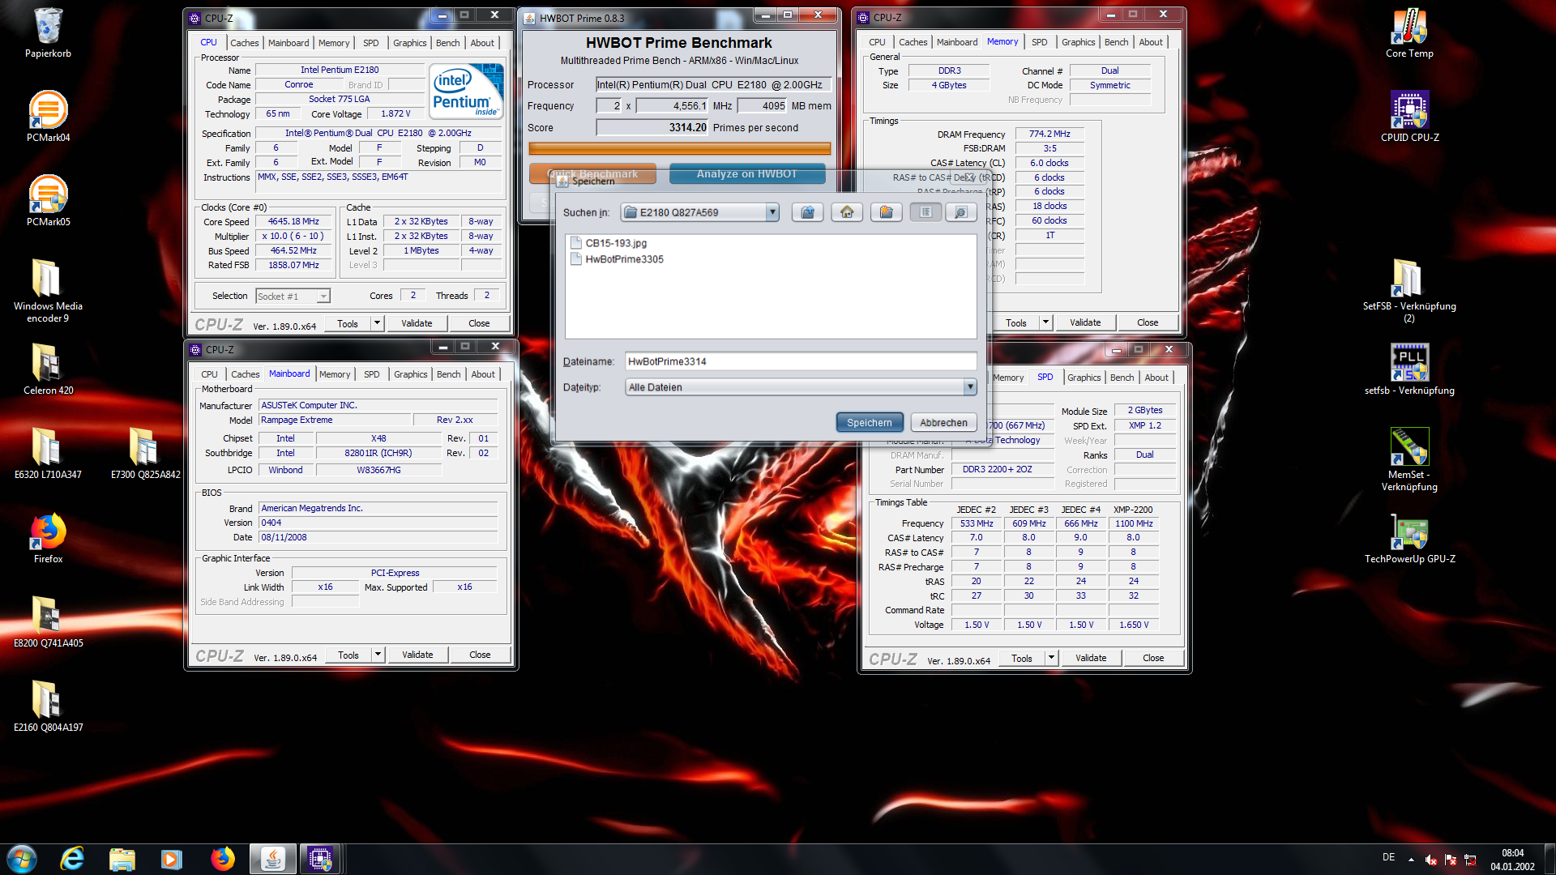Open the Suchen in folder combo box
1556x875 pixels.
pos(700,212)
